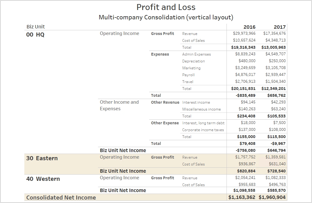Click HQ 2016 Cost of Sales $10,657,624
This screenshot has height=203, width=312.
coord(244,40)
